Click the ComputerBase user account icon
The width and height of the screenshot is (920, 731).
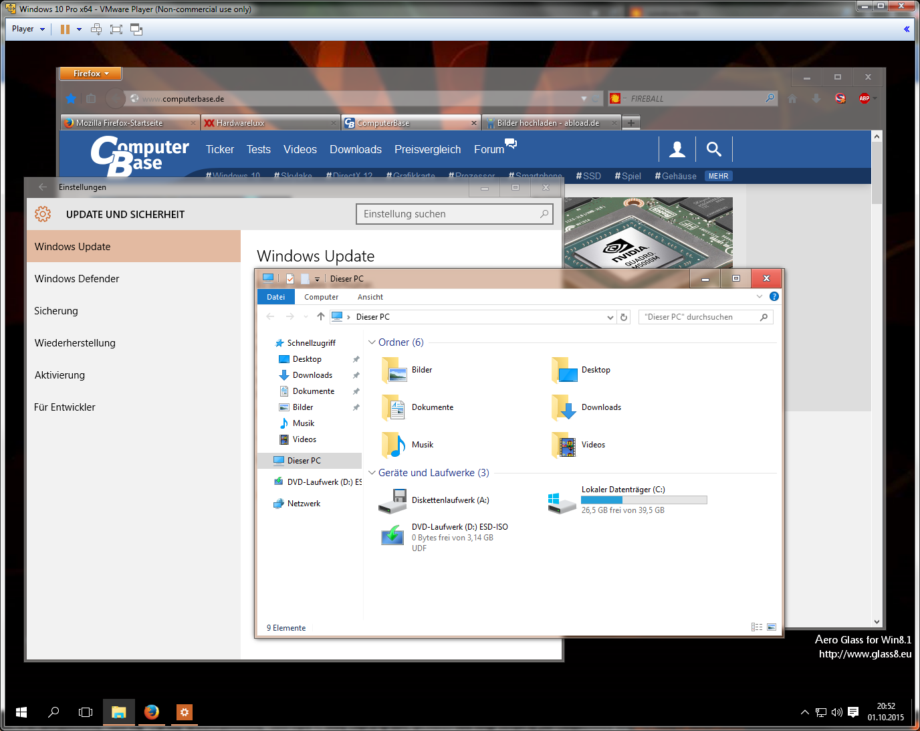click(x=677, y=149)
